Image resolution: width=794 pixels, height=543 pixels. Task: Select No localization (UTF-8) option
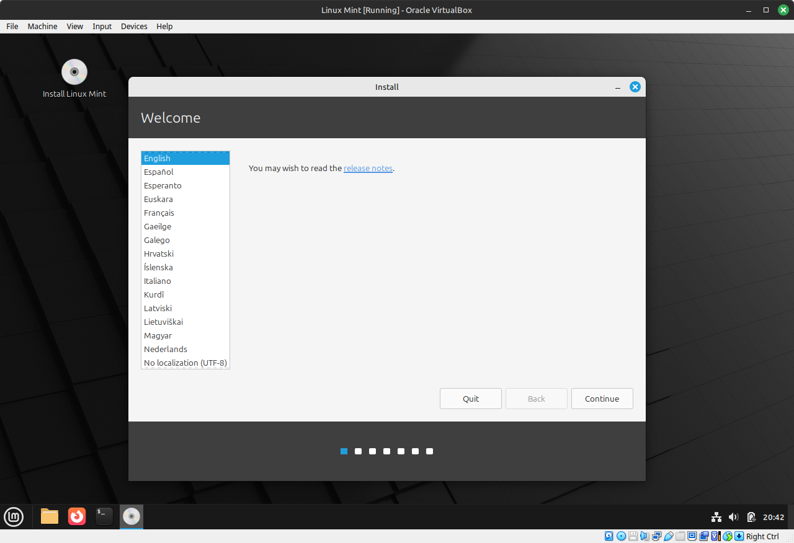pyautogui.click(x=185, y=363)
